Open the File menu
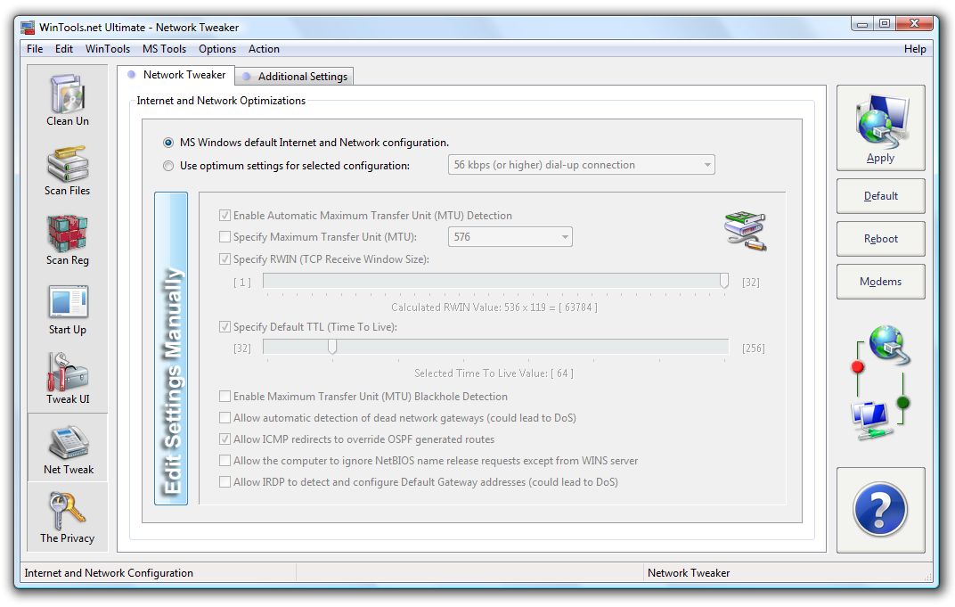This screenshot has width=955, height=607. tap(35, 49)
